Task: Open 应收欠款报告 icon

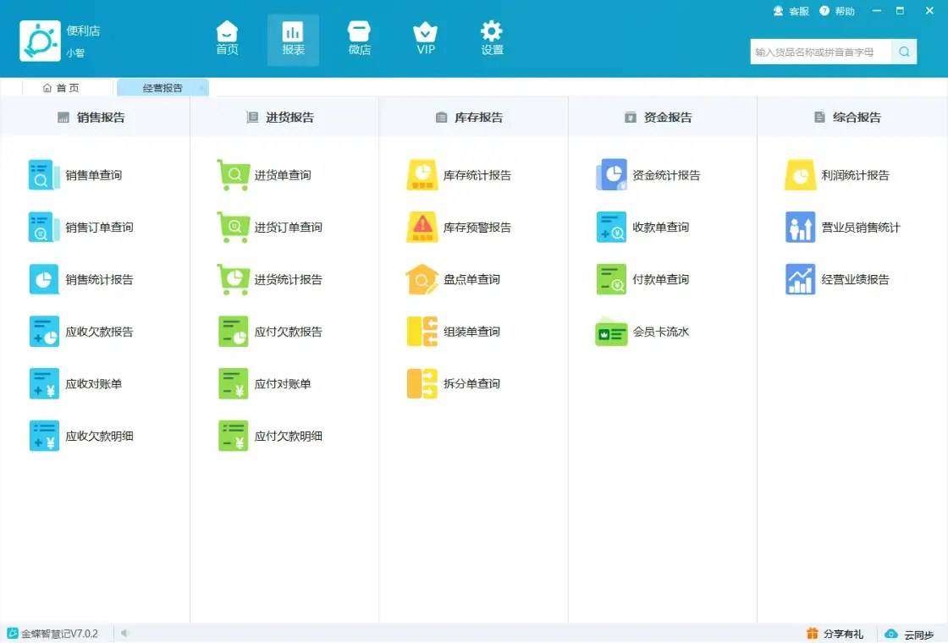Action: [x=44, y=331]
